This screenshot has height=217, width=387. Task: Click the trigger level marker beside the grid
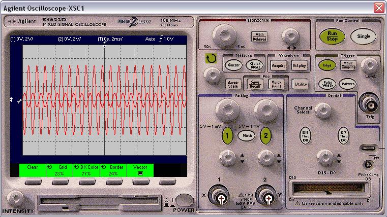tap(19, 101)
